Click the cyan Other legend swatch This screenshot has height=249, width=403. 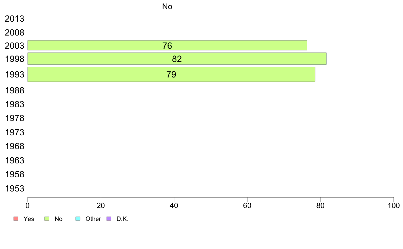(x=78, y=219)
